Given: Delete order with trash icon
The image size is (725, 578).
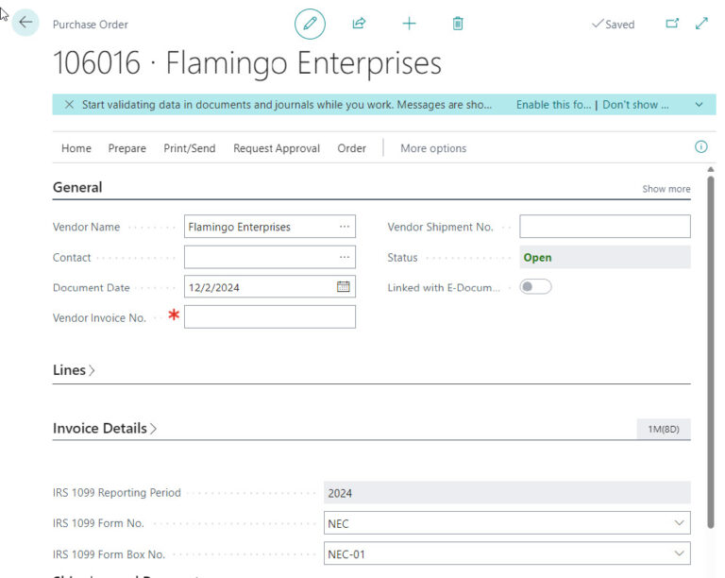Looking at the screenshot, I should (x=458, y=23).
